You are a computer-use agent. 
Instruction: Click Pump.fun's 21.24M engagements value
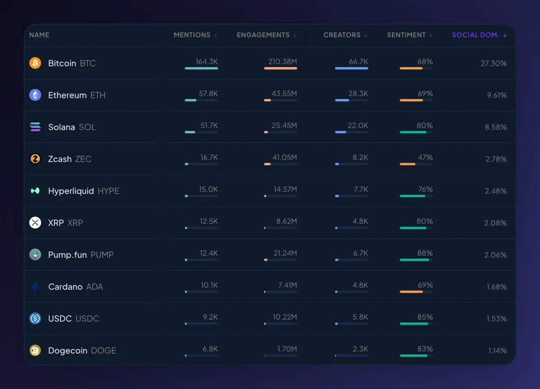pyautogui.click(x=284, y=253)
